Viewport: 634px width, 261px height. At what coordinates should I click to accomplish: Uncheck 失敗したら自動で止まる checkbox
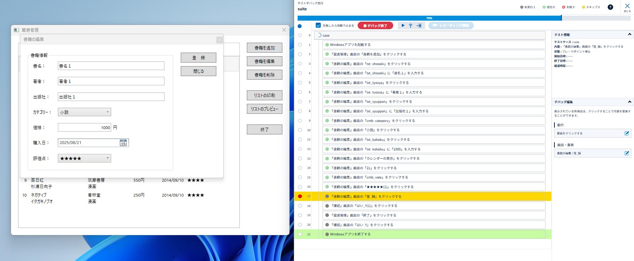[x=318, y=26]
